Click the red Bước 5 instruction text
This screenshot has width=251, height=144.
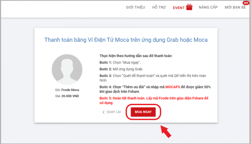(154, 100)
